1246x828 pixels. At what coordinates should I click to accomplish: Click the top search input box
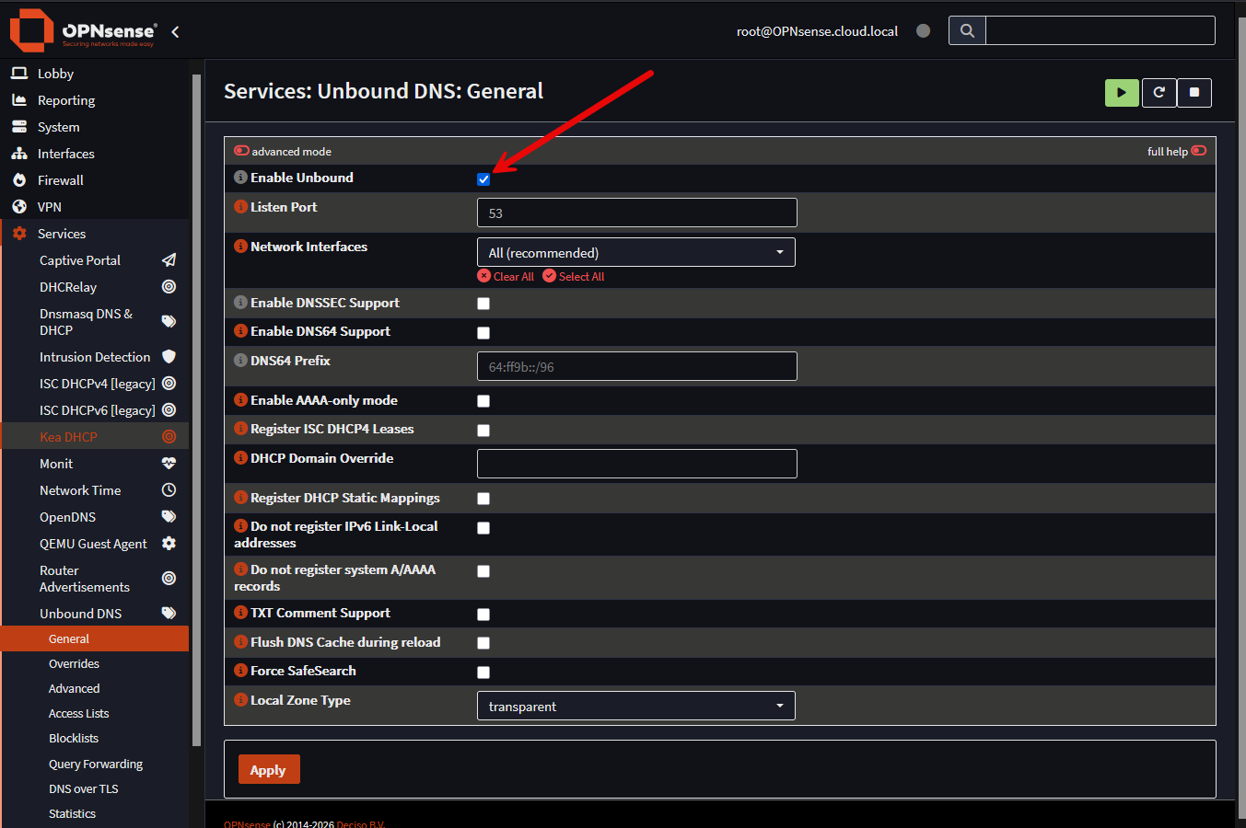[x=1100, y=30]
